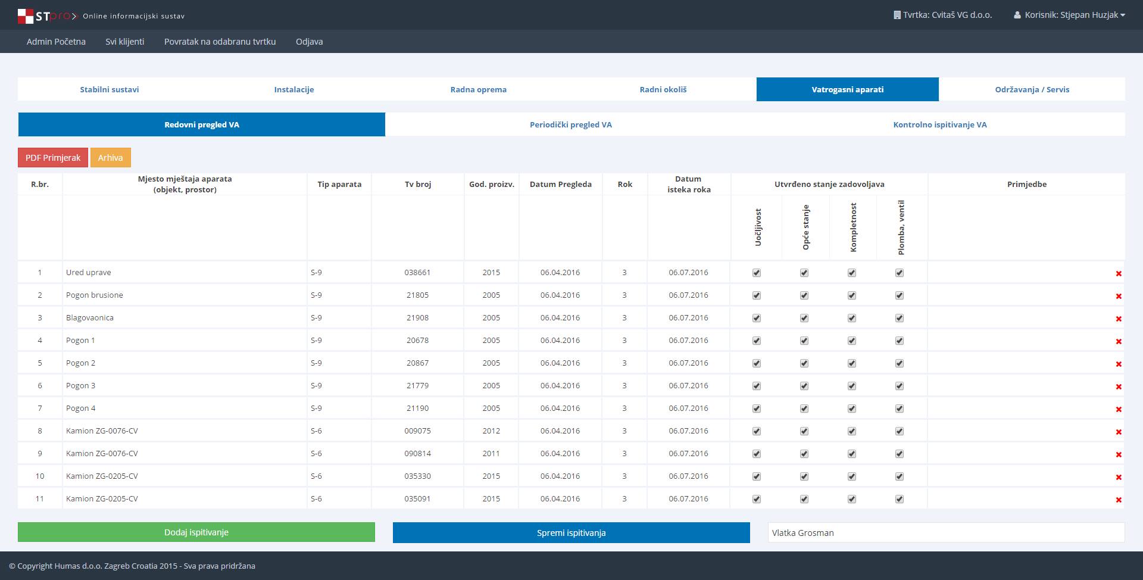Open Admin Početna menu item
The image size is (1143, 580).
click(56, 42)
